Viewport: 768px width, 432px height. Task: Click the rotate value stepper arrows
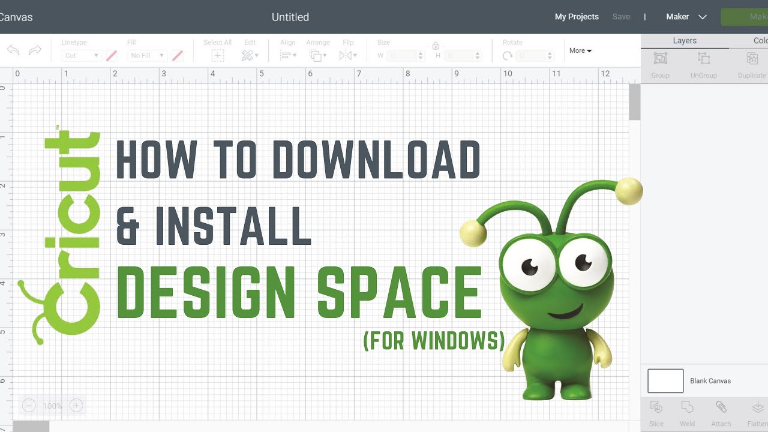550,55
